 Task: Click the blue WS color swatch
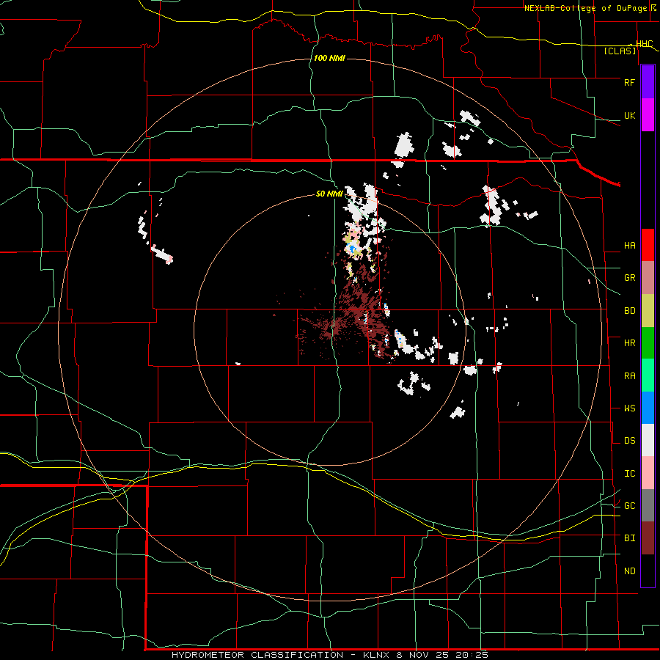pos(648,408)
